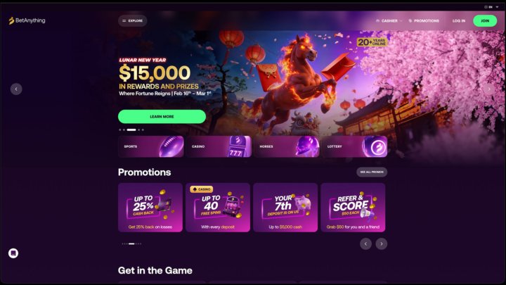
Task: Click the green Join button
Action: (485, 20)
